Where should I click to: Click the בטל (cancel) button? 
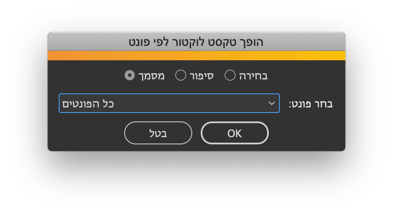[x=158, y=133]
